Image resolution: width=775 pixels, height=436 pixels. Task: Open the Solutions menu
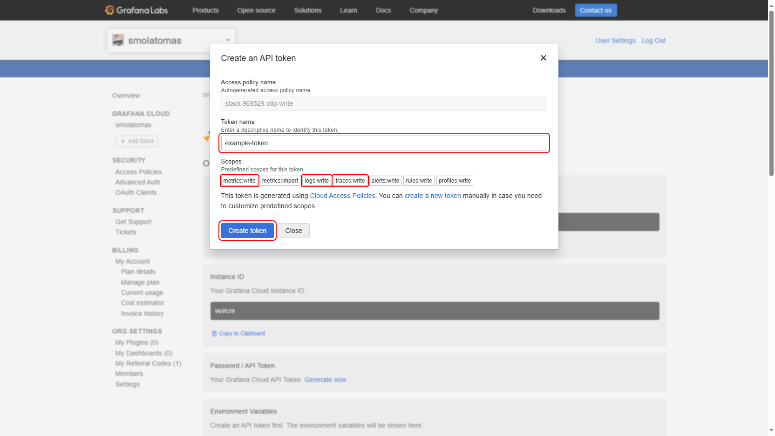point(308,10)
